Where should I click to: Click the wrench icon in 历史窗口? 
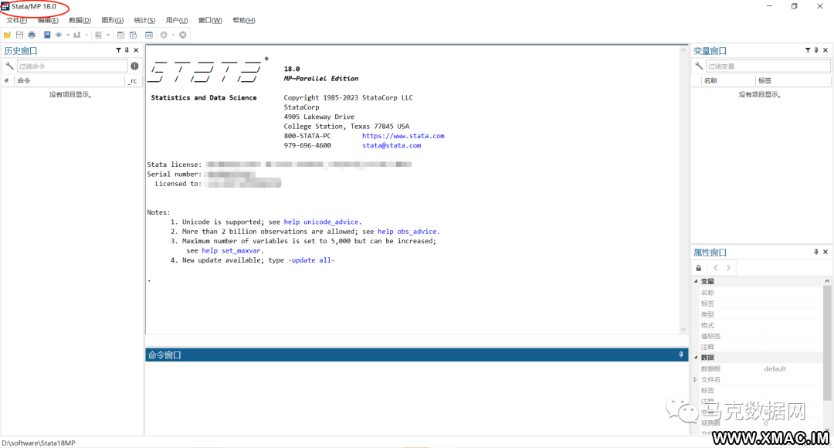pyautogui.click(x=9, y=66)
